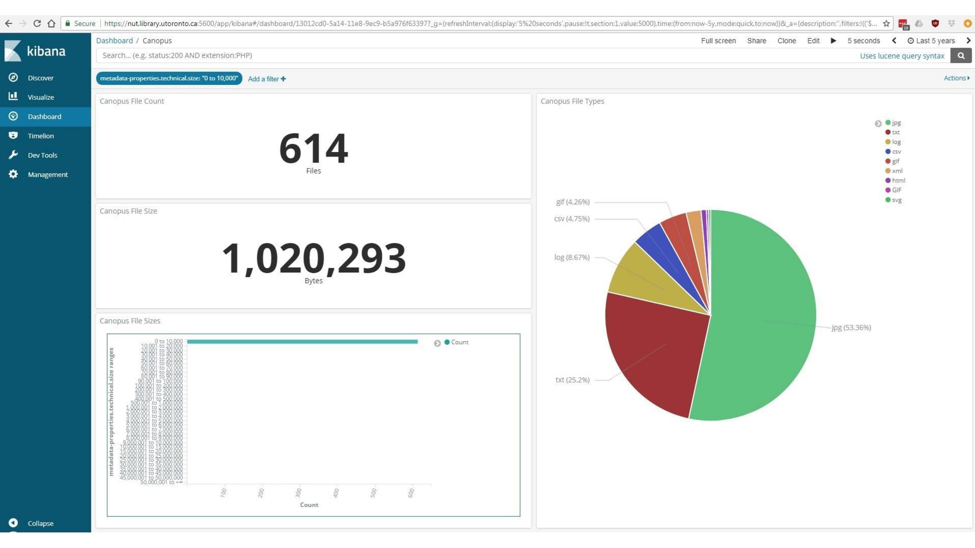Open Dev Tools wrench icon
The height and width of the screenshot is (548, 975).
pos(13,155)
